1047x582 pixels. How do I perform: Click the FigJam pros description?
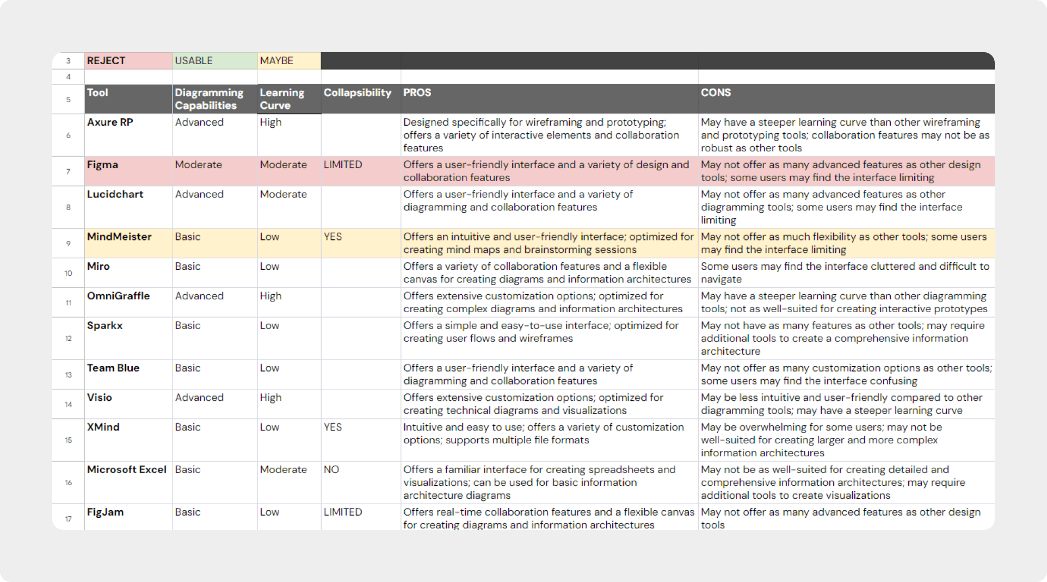[550, 517]
